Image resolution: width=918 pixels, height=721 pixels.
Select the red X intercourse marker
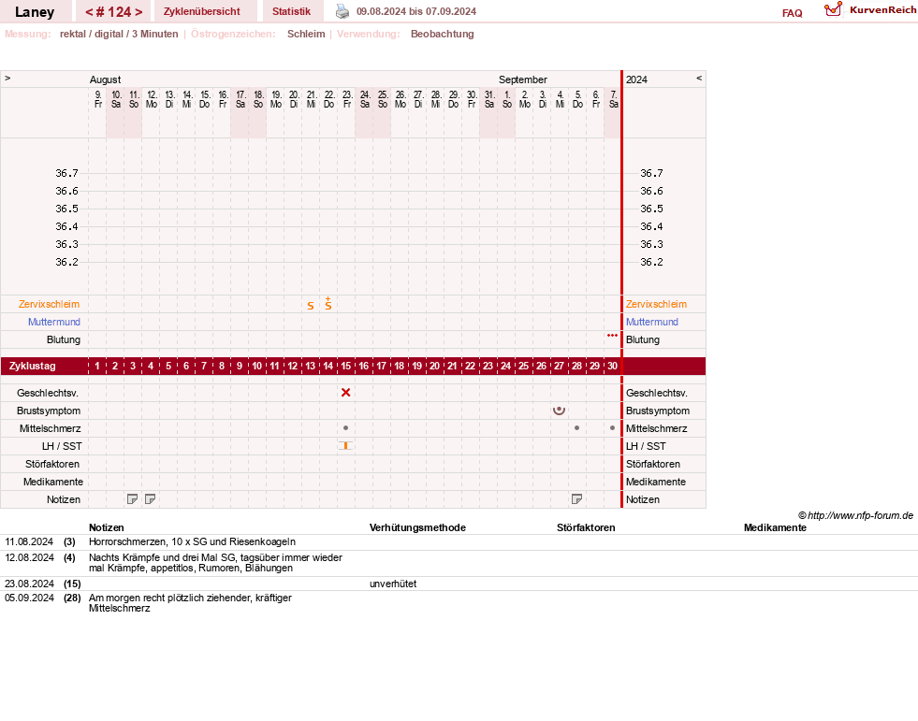click(346, 393)
